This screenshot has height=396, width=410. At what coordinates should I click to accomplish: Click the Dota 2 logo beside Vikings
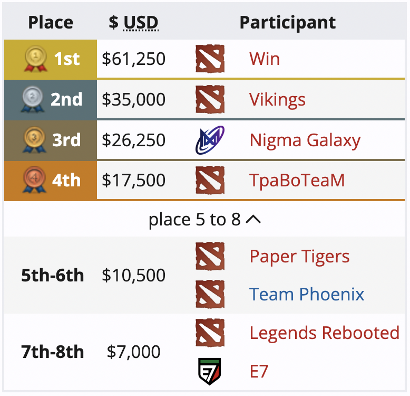[x=210, y=99]
